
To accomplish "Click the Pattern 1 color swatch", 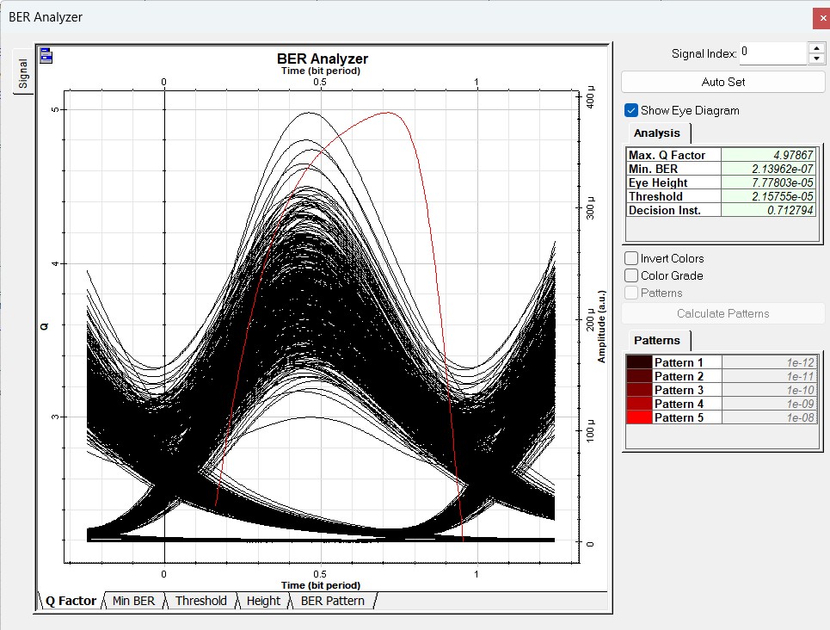I will (639, 362).
